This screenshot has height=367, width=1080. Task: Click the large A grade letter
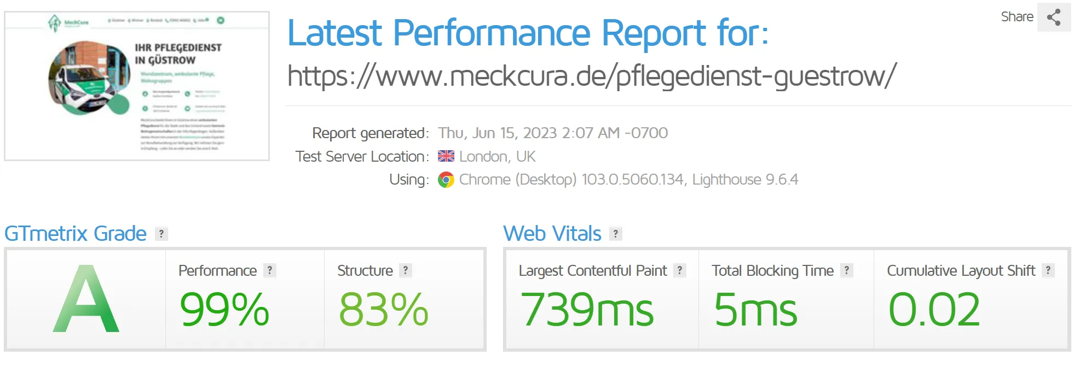[x=86, y=300]
